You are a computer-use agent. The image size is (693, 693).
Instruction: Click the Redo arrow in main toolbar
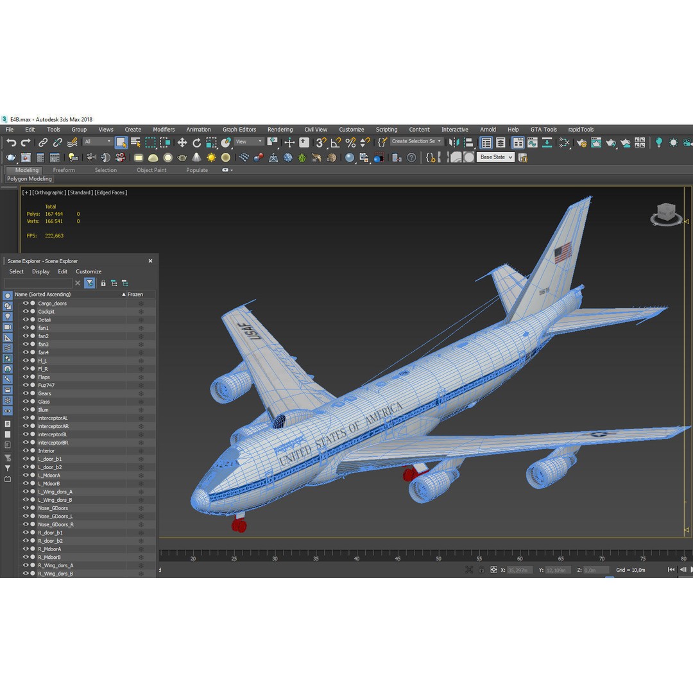26,142
